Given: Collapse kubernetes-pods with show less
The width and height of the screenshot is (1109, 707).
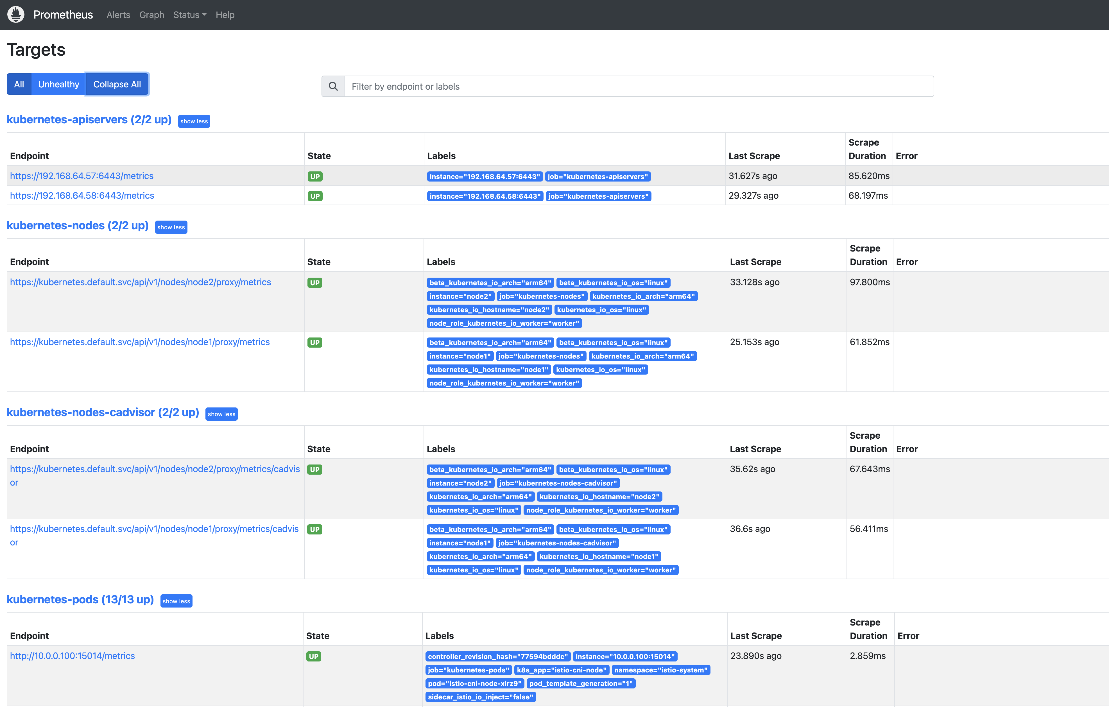Looking at the screenshot, I should click(x=176, y=601).
